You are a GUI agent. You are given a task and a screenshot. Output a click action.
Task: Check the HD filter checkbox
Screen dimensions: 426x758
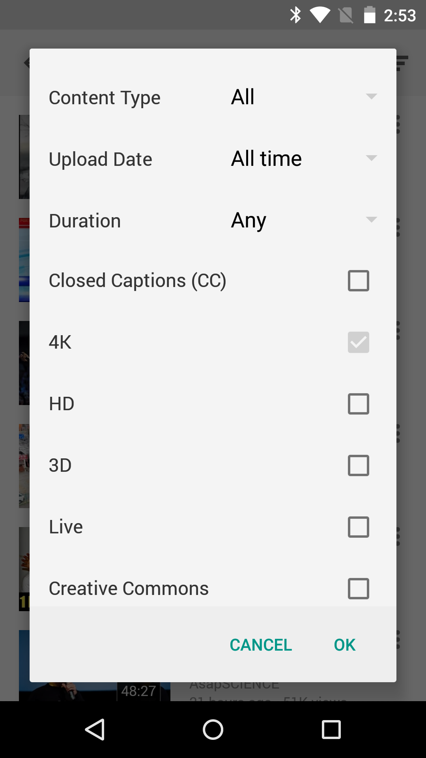(358, 404)
